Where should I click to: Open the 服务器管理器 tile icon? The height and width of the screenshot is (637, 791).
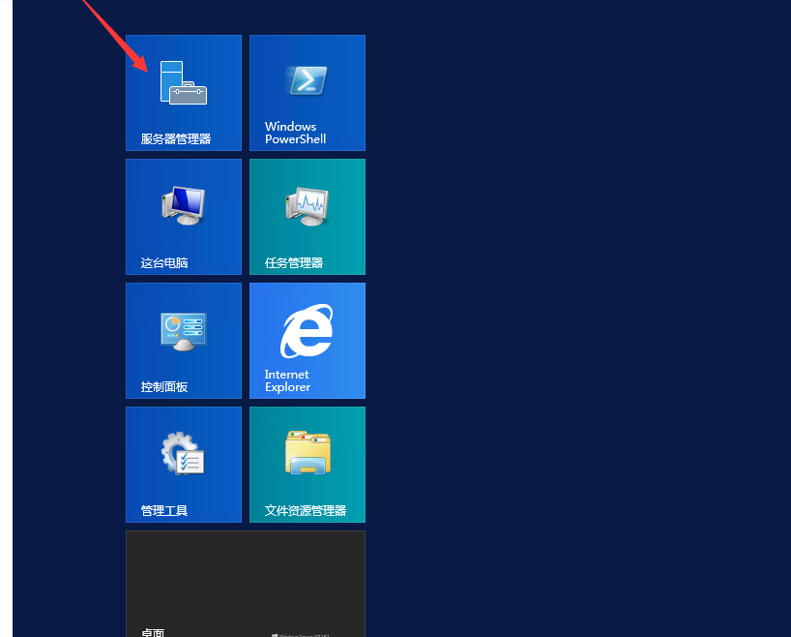tap(184, 83)
